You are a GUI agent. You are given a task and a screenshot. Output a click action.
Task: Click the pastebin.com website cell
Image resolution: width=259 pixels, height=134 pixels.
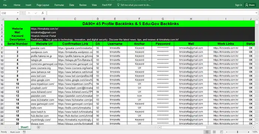pyautogui.click(x=44, y=96)
